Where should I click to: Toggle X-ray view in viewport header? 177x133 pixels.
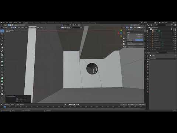(135, 27)
